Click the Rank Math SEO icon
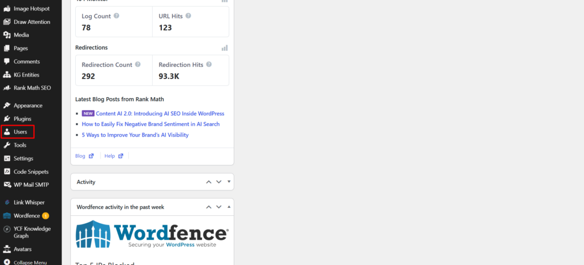 [7, 88]
